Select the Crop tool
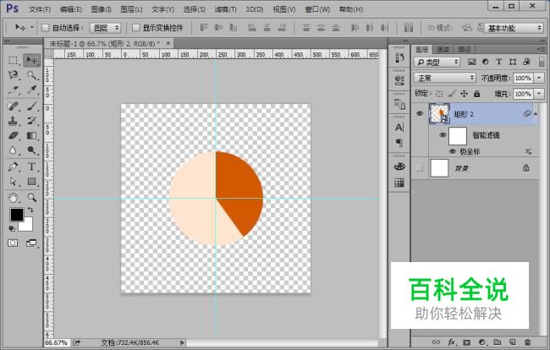550x350 pixels. [x=14, y=90]
